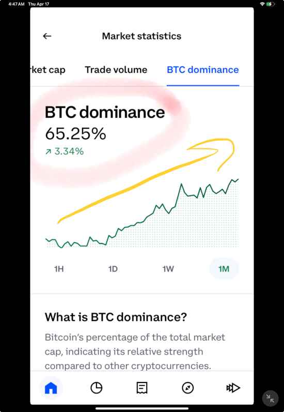This screenshot has width=284, height=412.
Task: Select the 1D time range
Action: pyautogui.click(x=113, y=269)
